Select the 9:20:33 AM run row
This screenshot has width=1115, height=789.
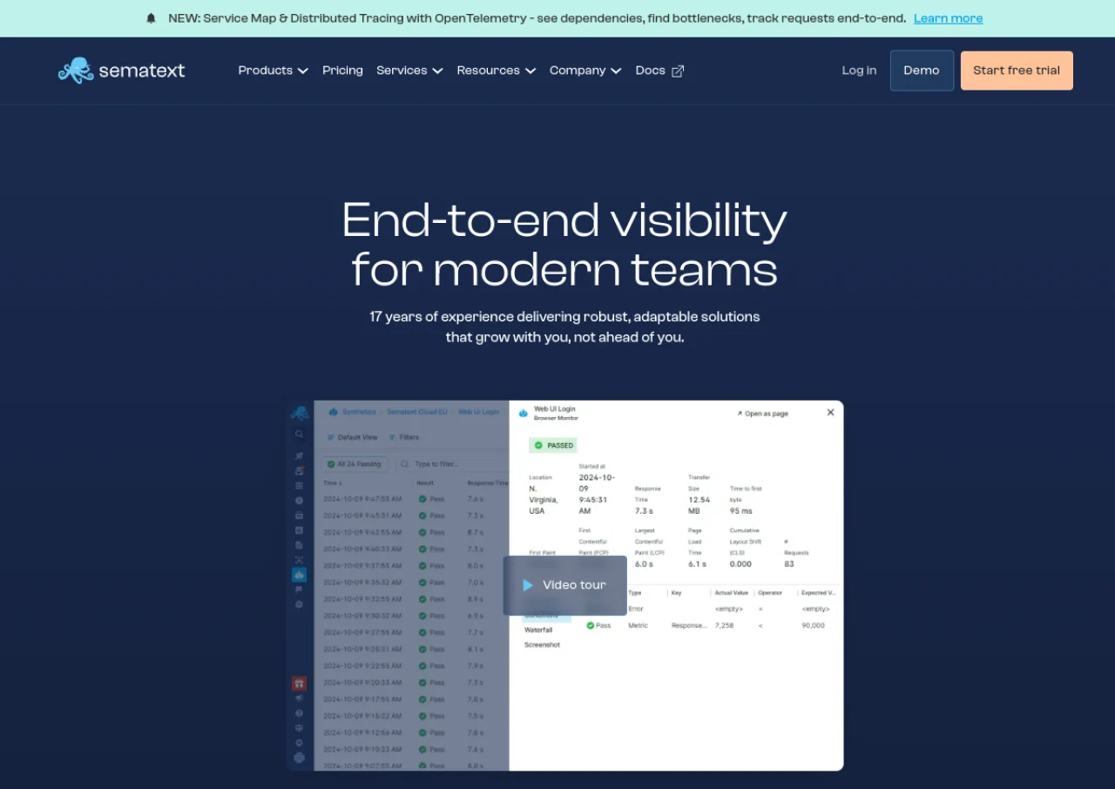coord(411,683)
